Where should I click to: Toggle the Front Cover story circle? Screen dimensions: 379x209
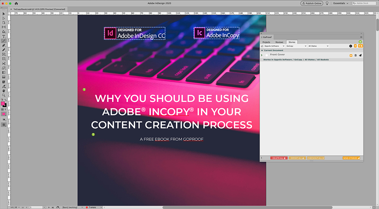[x=266, y=55]
